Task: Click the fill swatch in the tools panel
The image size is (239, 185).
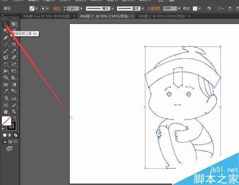Action: point(6,121)
